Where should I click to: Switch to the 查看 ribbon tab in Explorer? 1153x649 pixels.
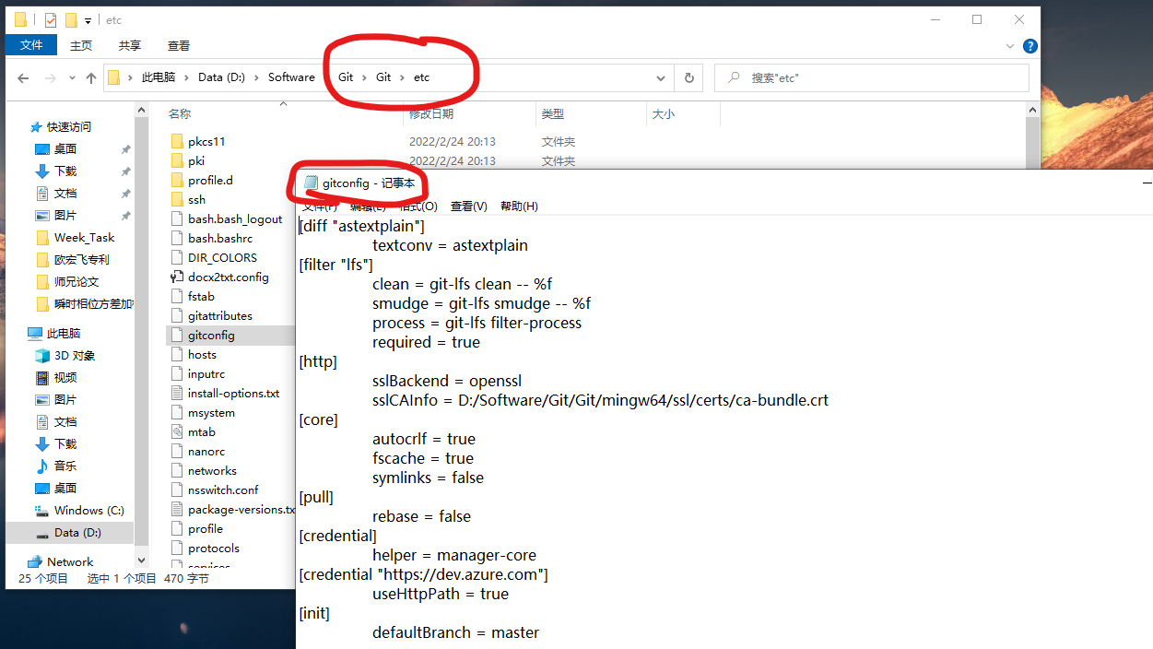point(179,45)
